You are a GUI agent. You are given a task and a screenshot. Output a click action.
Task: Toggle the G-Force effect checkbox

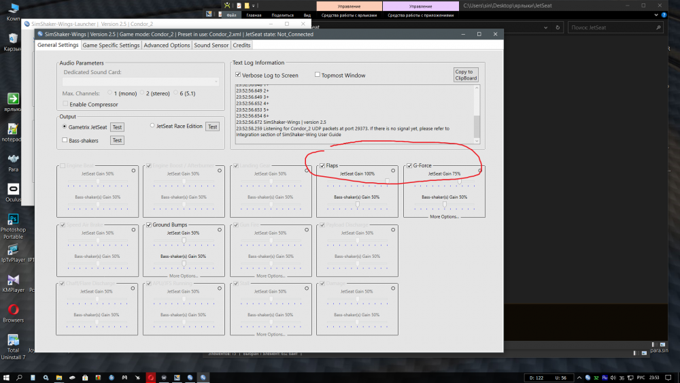click(409, 166)
